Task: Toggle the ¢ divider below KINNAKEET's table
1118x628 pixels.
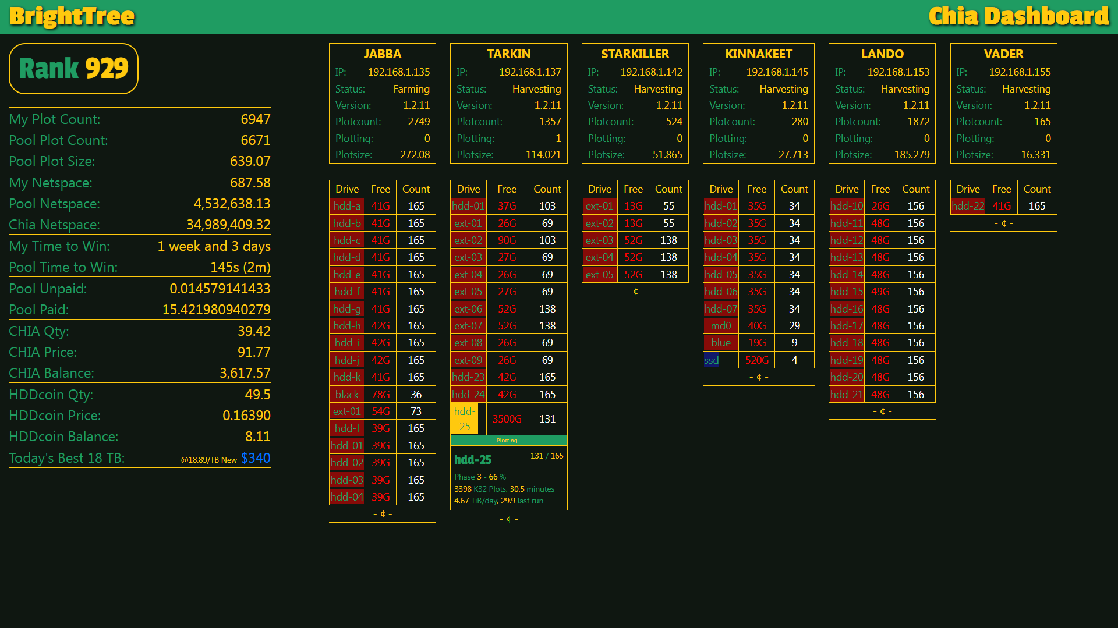Action: click(x=758, y=377)
